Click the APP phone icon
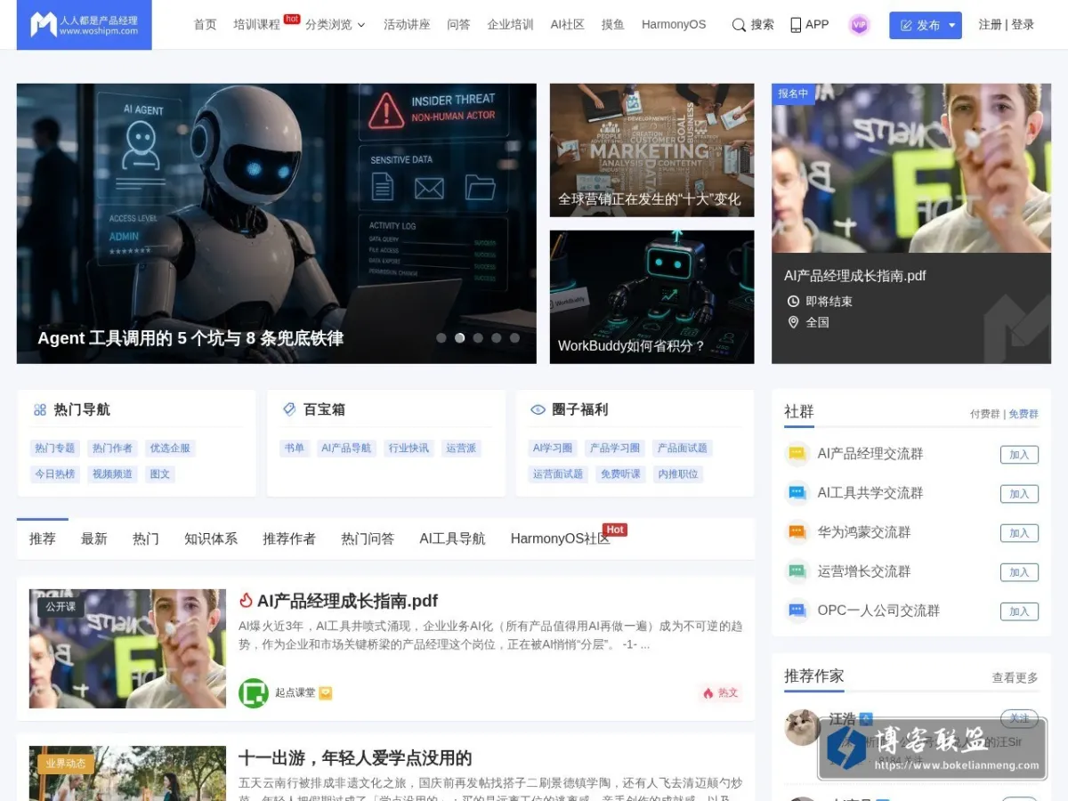The height and width of the screenshot is (801, 1068). click(x=796, y=25)
